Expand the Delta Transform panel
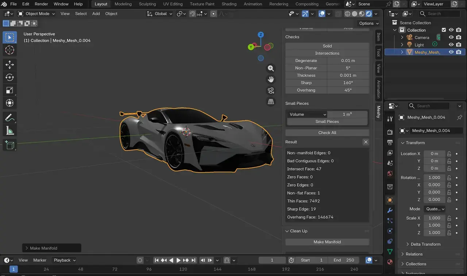 423,244
